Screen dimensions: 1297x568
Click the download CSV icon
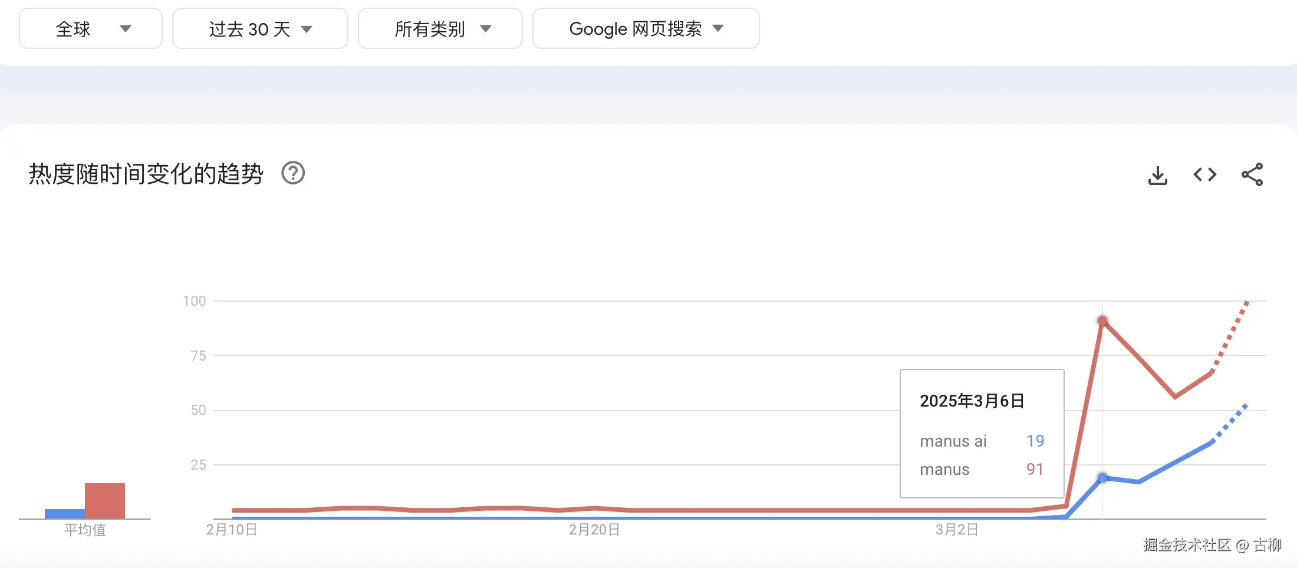1157,175
